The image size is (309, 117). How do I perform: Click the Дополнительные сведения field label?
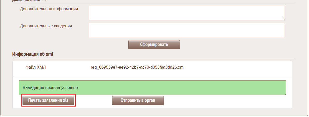(x=46, y=26)
